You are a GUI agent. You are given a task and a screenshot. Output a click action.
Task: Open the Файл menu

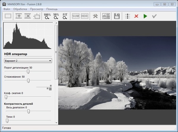pyautogui.click(x=7, y=9)
